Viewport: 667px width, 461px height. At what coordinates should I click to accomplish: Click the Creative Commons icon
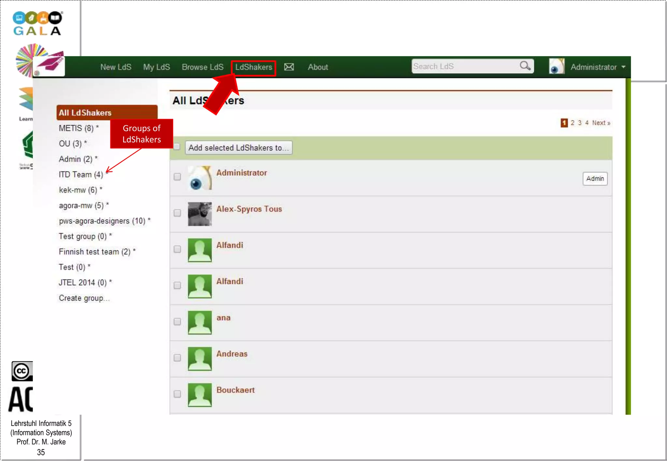point(22,371)
